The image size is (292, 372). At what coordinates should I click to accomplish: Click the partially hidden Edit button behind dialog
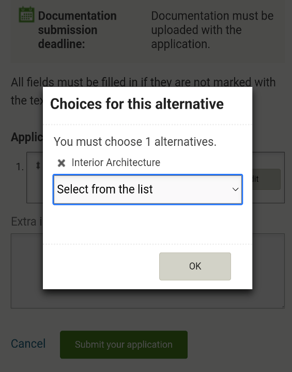(266, 179)
